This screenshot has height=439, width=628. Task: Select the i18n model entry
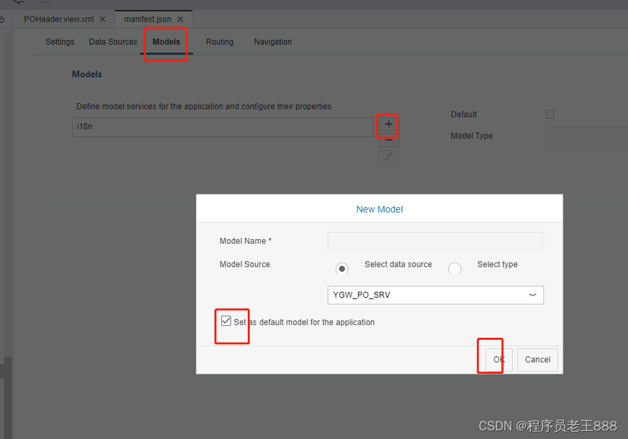tap(222, 127)
